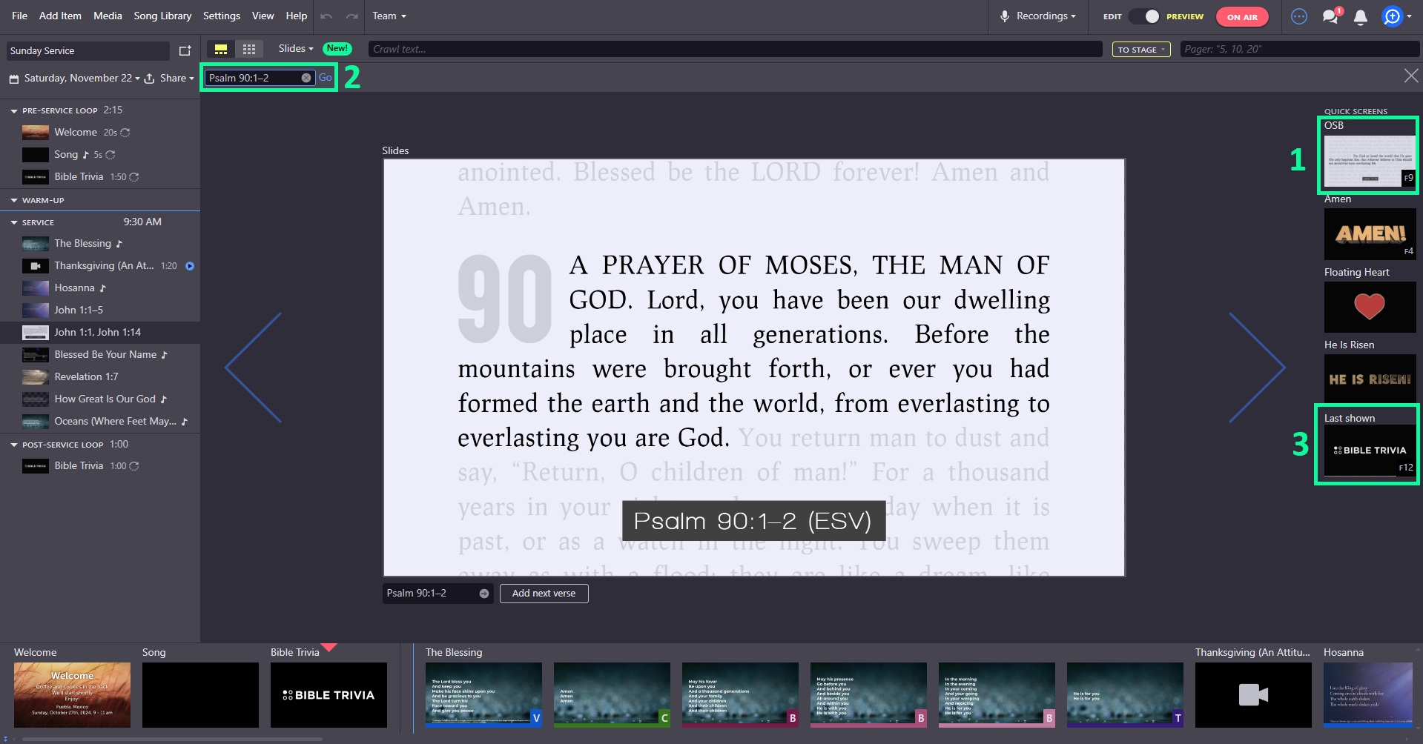Click the new window icon beside Sunday Service

point(185,50)
